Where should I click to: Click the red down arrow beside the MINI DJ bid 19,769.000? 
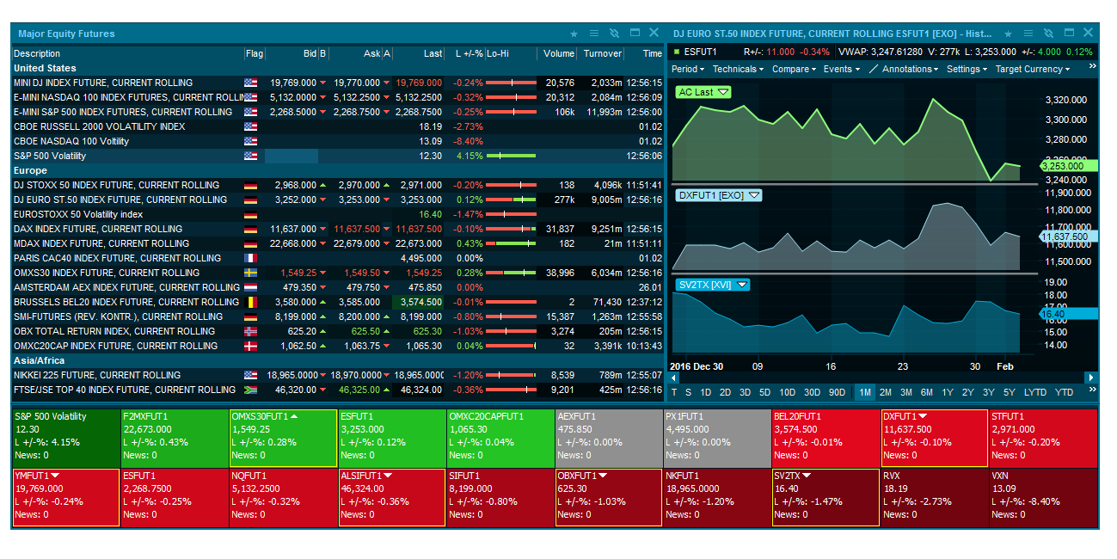point(323,83)
